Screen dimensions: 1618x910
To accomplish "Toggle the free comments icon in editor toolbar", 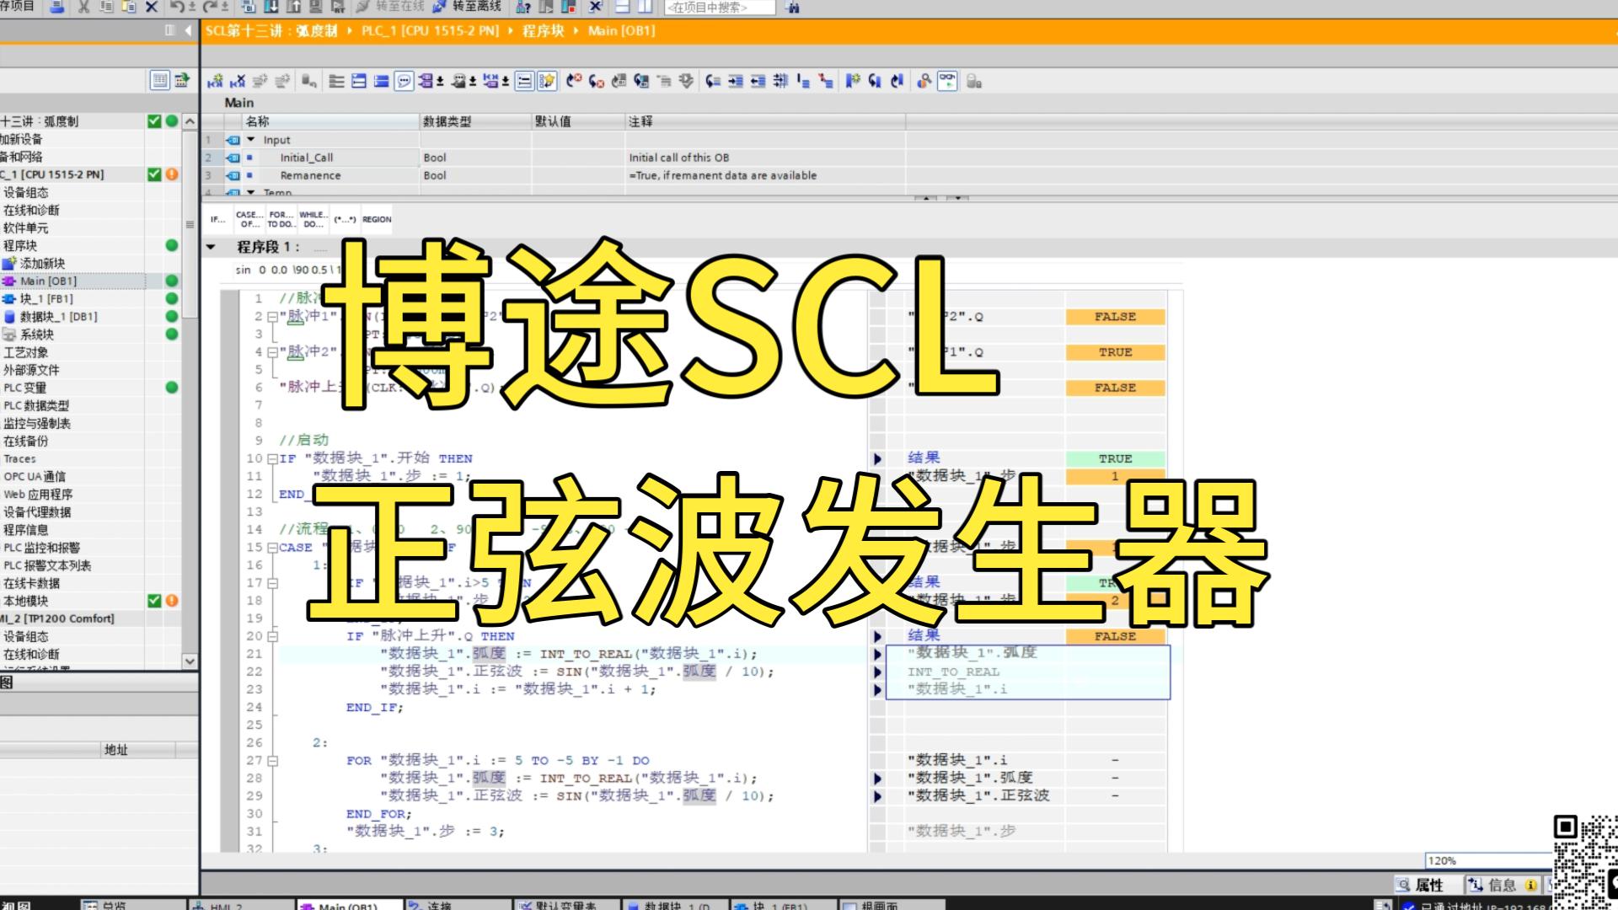I will (404, 81).
